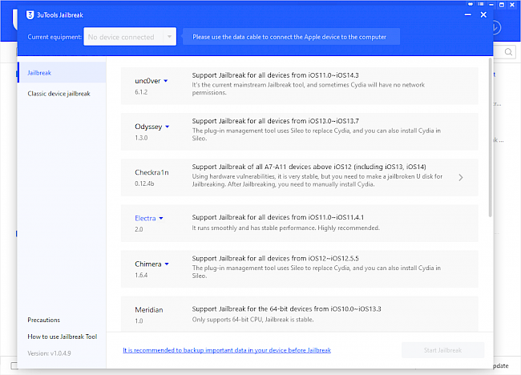
Task: Close the 3uTools Jailbreak dialog
Action: pos(483,14)
